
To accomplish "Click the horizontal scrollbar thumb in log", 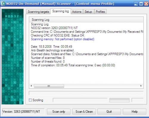I will click(49, 86).
